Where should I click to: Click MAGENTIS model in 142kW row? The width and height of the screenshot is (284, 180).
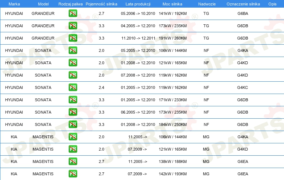click(43, 174)
